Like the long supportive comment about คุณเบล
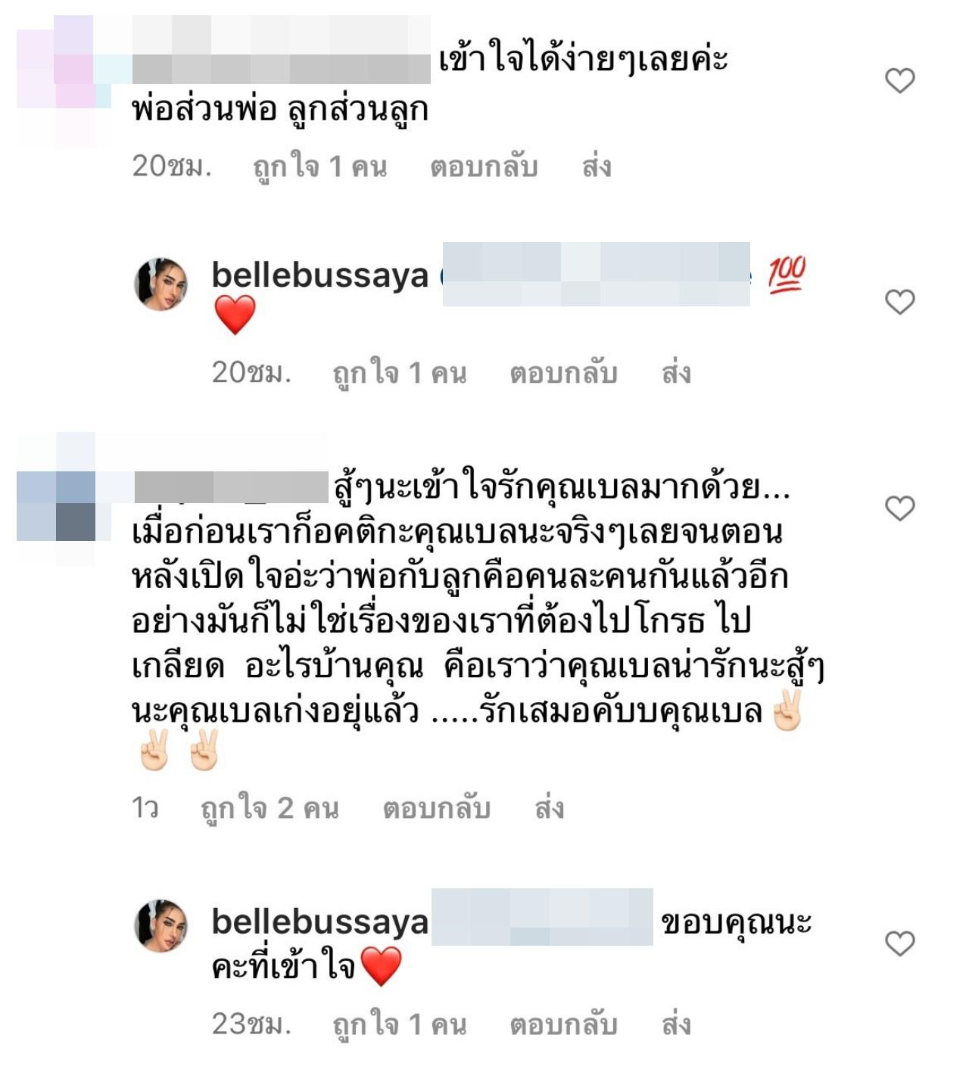This screenshot has width=969, height=1091. 900,508
